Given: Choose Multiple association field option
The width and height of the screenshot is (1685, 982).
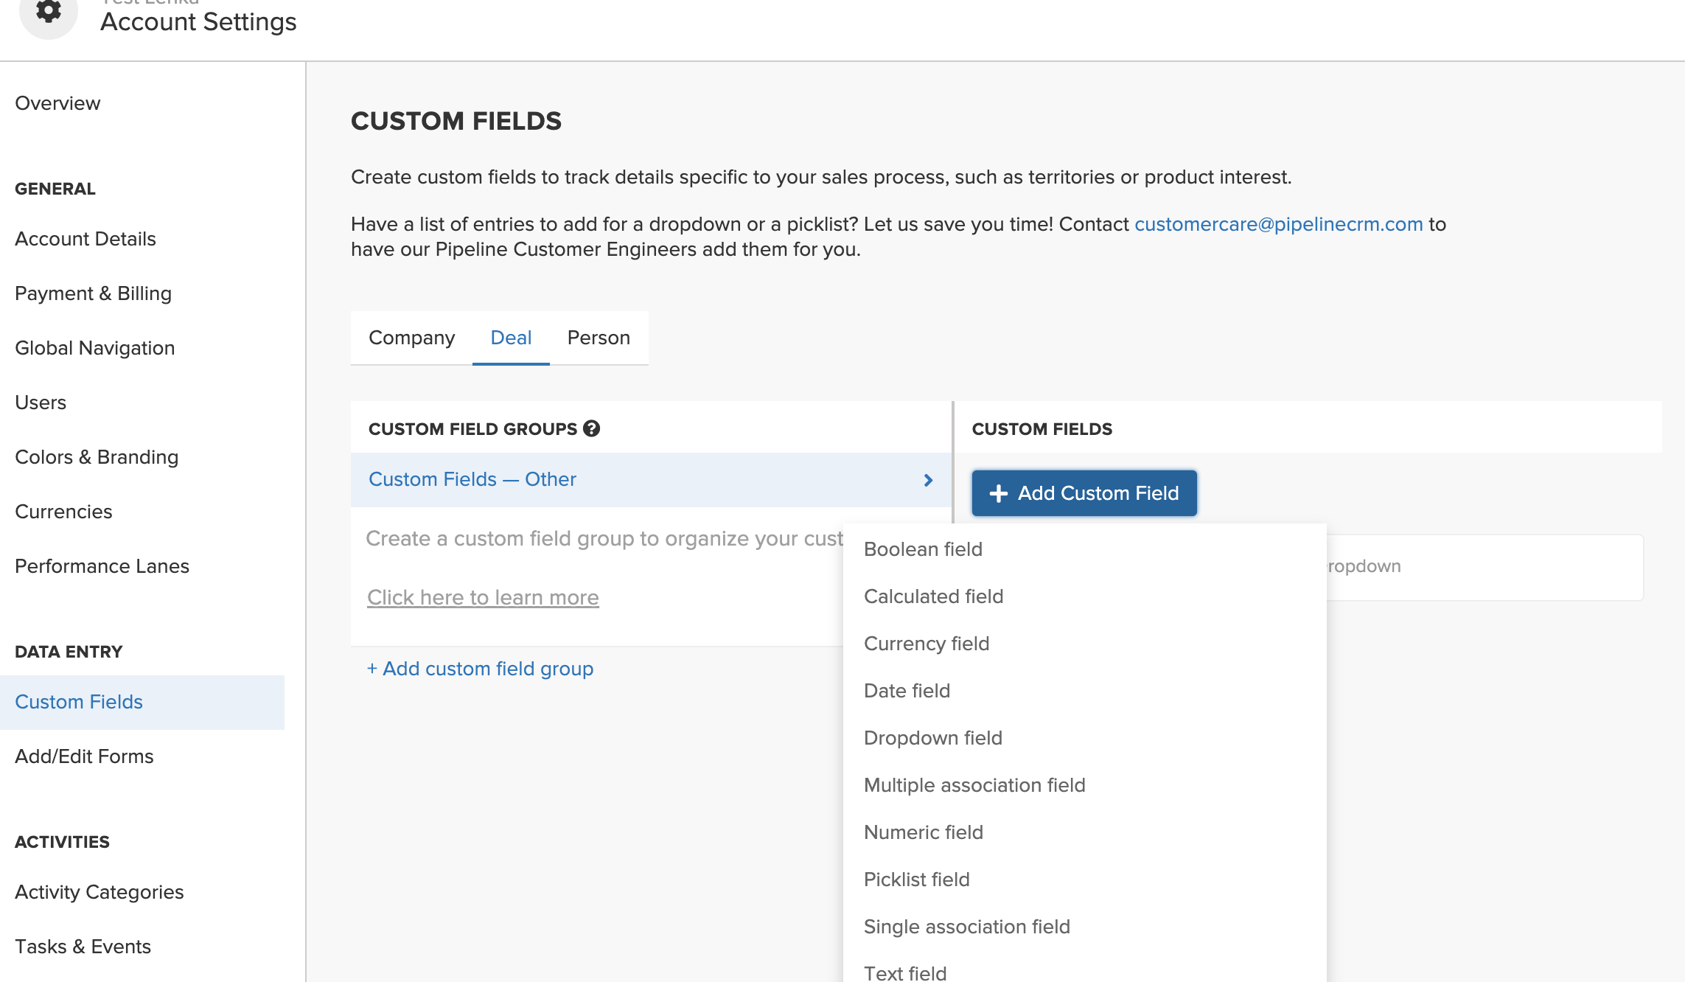Looking at the screenshot, I should tap(974, 784).
